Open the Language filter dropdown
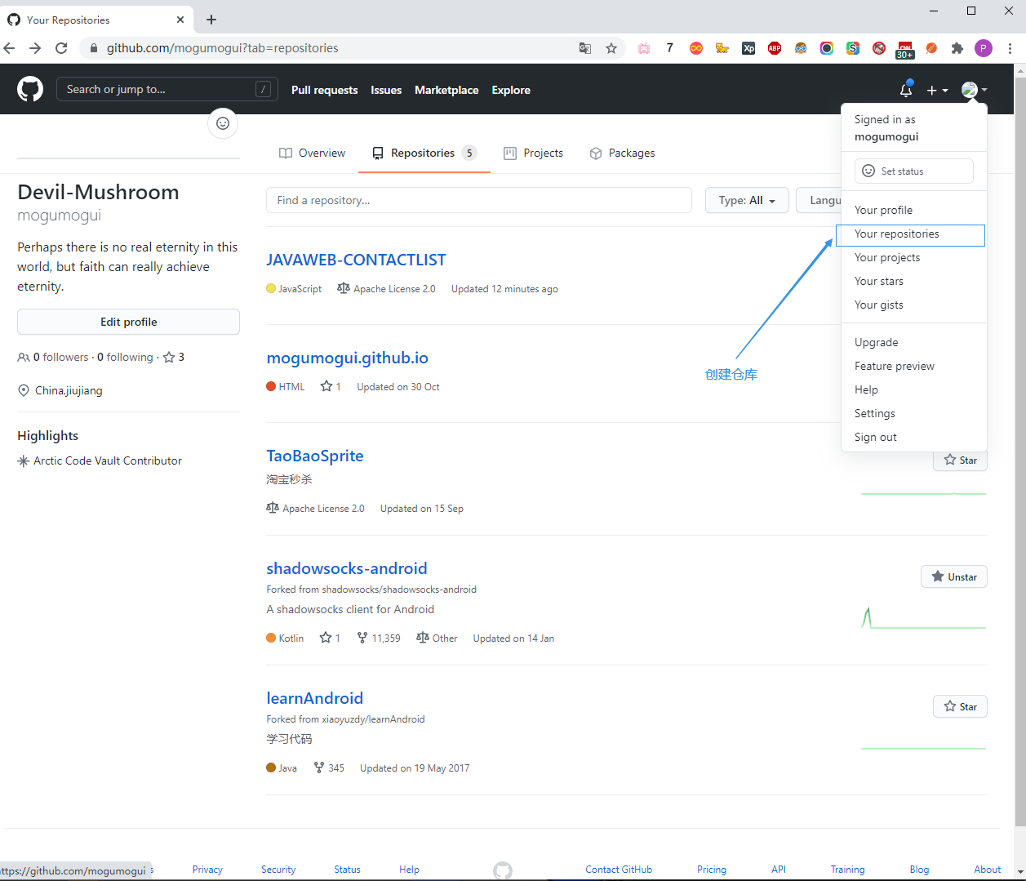Image resolution: width=1026 pixels, height=881 pixels. click(x=819, y=200)
